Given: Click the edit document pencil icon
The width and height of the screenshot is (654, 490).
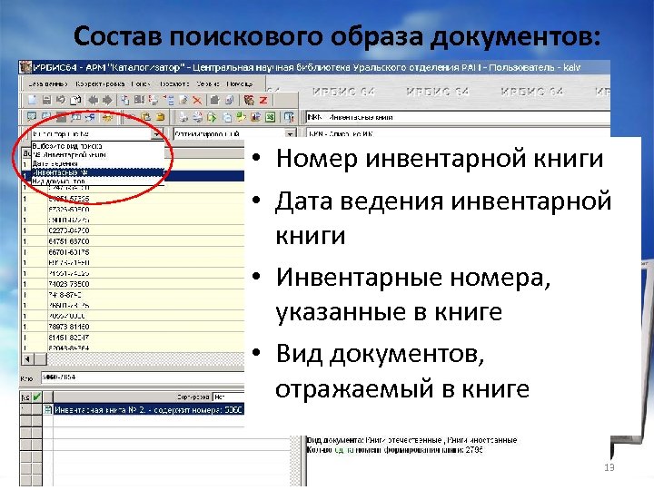Looking at the screenshot, I should [x=183, y=100].
